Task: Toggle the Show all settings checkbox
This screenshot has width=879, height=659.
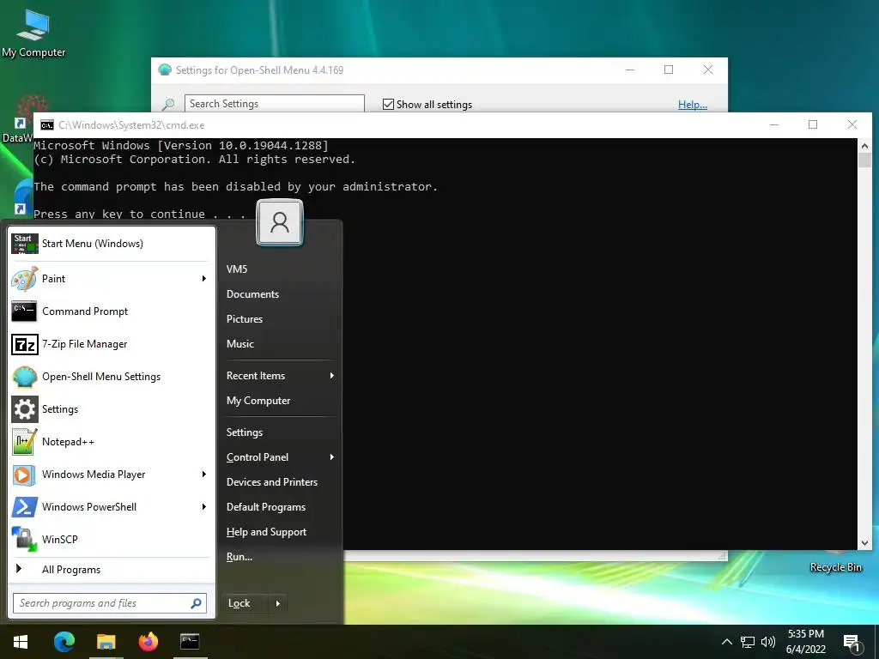Action: pos(388,104)
